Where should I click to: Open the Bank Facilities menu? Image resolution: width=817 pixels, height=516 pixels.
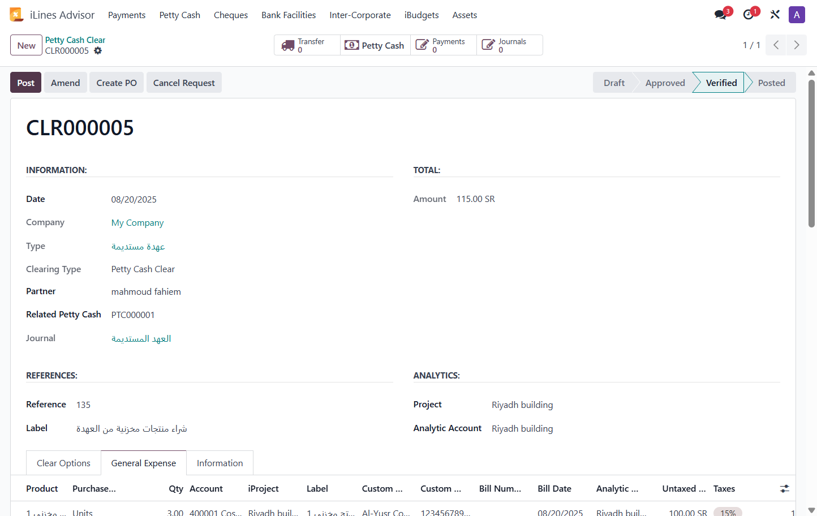[x=289, y=15]
